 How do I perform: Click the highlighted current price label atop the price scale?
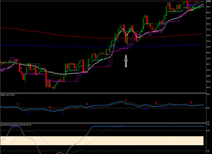(209, 1)
